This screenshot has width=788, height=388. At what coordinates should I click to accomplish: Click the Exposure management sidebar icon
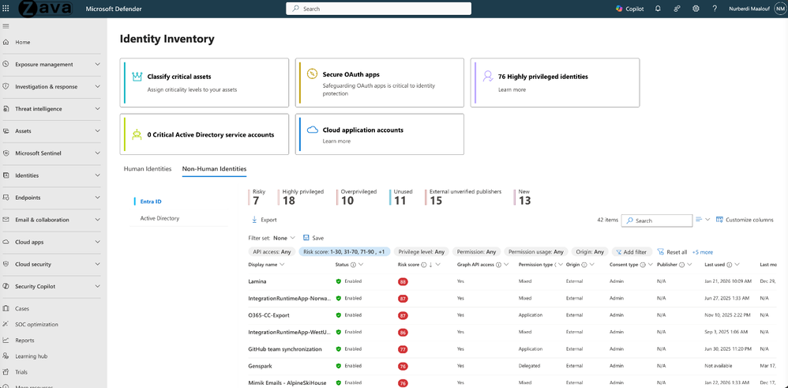pos(6,65)
